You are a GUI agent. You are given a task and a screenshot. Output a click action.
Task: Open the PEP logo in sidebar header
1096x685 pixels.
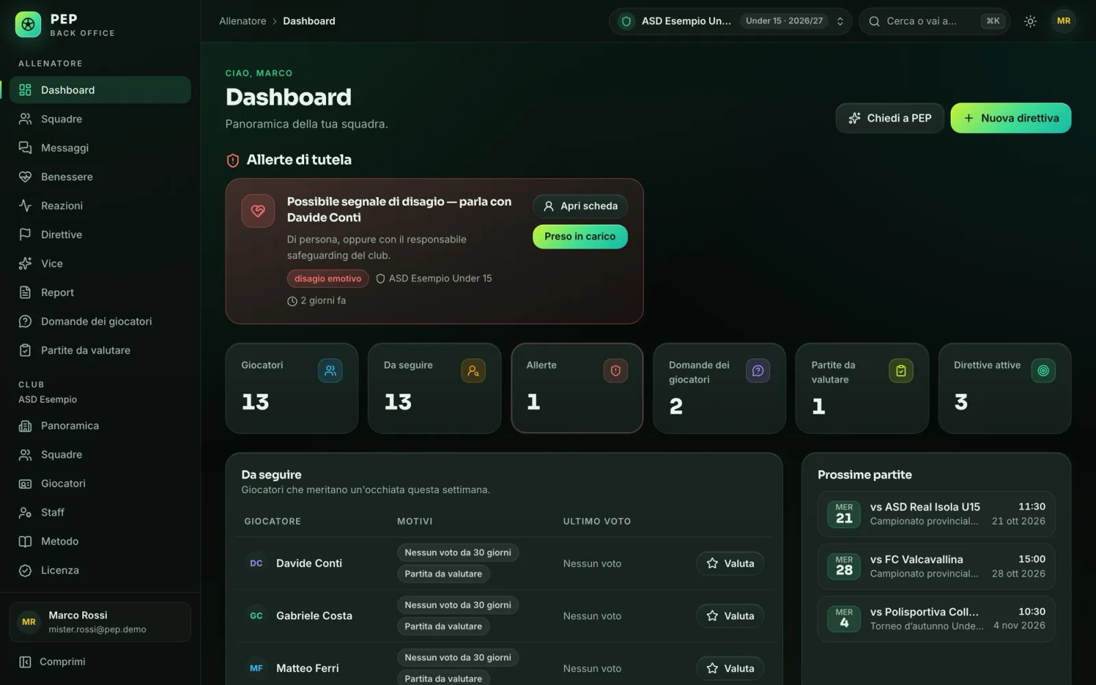(28, 25)
